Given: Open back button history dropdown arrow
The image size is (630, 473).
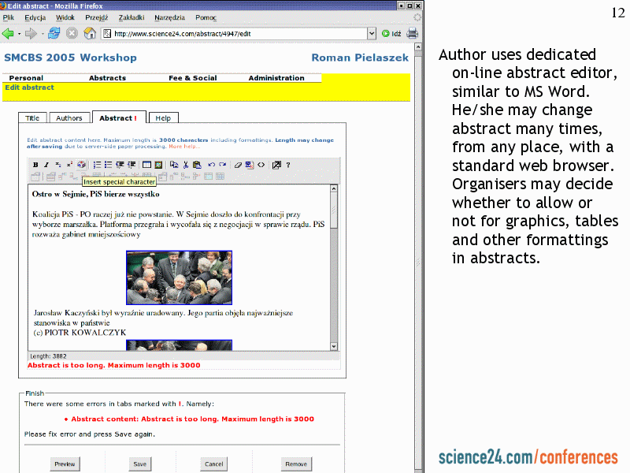Looking at the screenshot, I should click(x=19, y=33).
